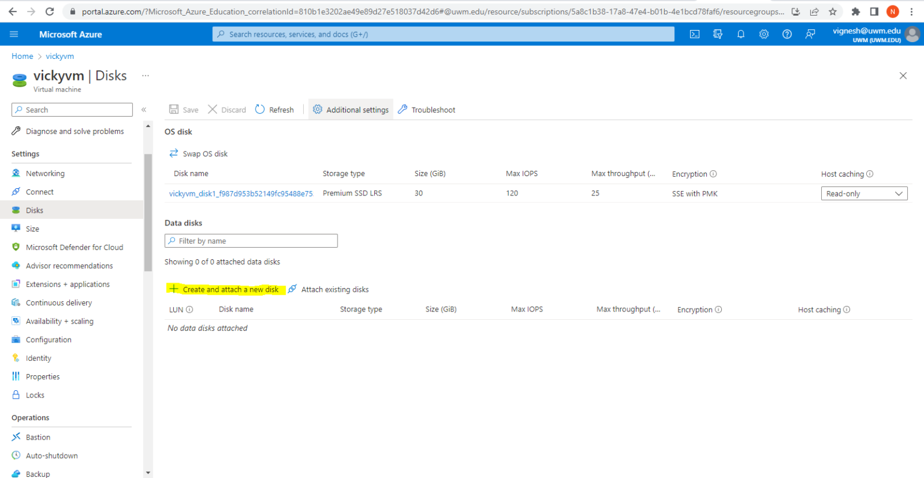Open the Feedback icon in top bar
The width and height of the screenshot is (924, 478).
tap(810, 34)
